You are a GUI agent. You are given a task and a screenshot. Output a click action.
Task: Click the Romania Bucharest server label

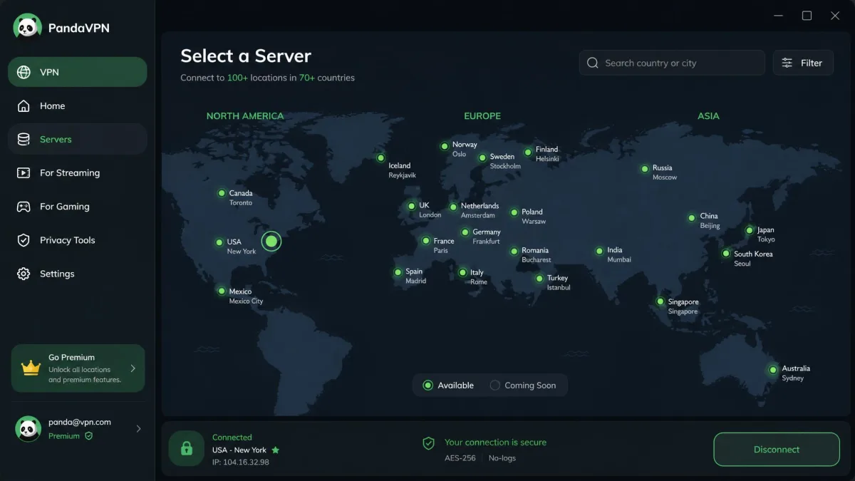point(535,255)
